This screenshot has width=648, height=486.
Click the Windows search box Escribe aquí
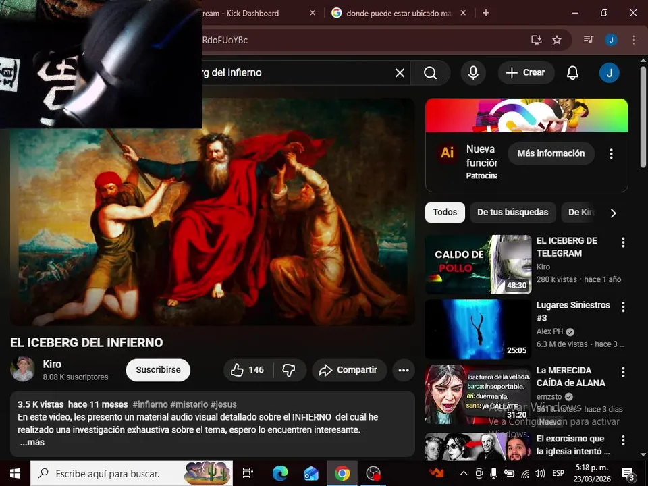(x=132, y=474)
